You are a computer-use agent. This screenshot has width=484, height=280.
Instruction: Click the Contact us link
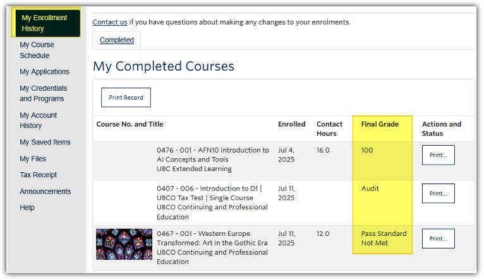(110, 22)
